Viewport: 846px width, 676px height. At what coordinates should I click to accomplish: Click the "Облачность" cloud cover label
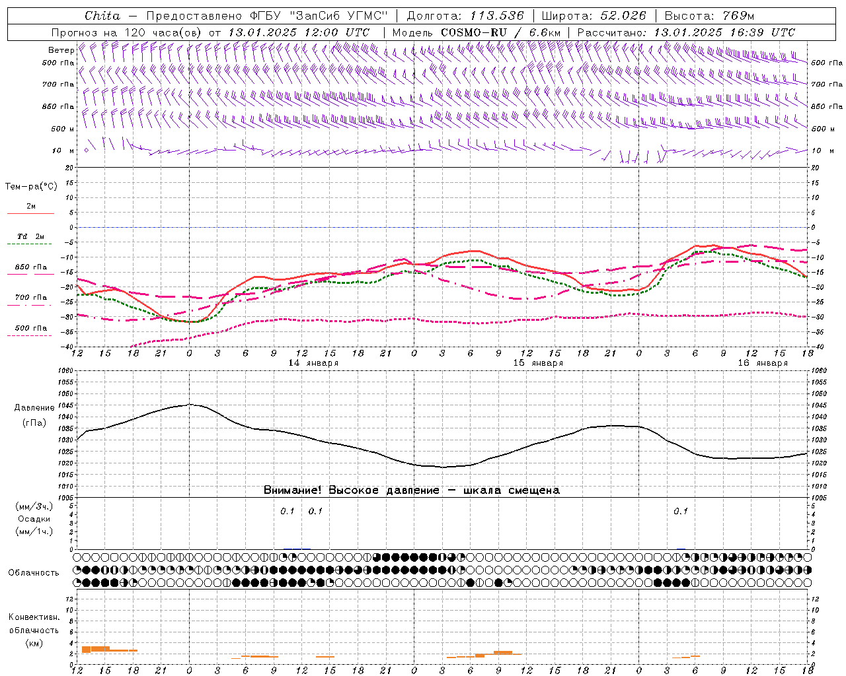[x=34, y=572]
